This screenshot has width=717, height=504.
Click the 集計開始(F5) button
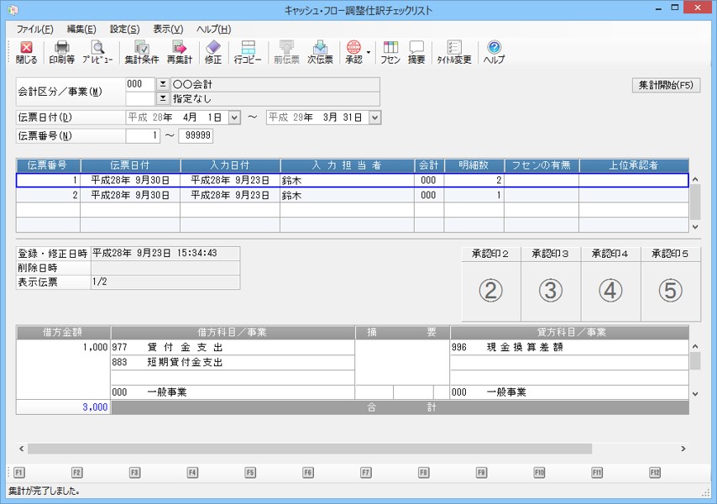coord(666,85)
